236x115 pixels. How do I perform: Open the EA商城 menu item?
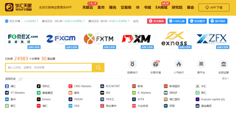pyautogui.click(x=162, y=8)
